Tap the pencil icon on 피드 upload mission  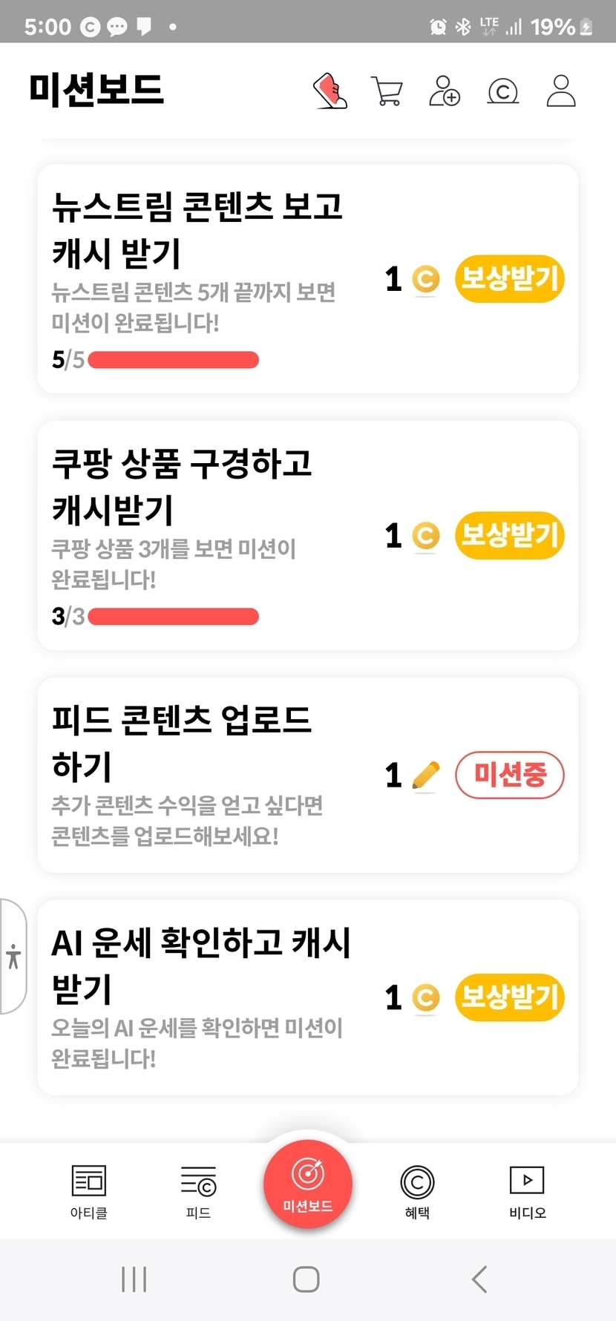pyautogui.click(x=426, y=776)
